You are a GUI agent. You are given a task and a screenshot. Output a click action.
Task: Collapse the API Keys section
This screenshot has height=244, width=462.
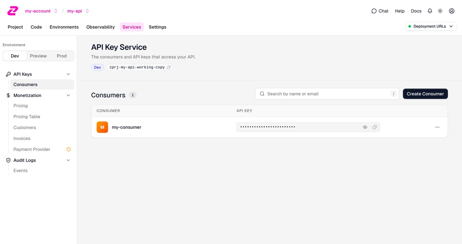coord(68,74)
